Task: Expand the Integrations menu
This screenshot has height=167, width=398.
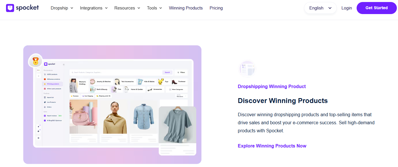Action: coord(94,8)
